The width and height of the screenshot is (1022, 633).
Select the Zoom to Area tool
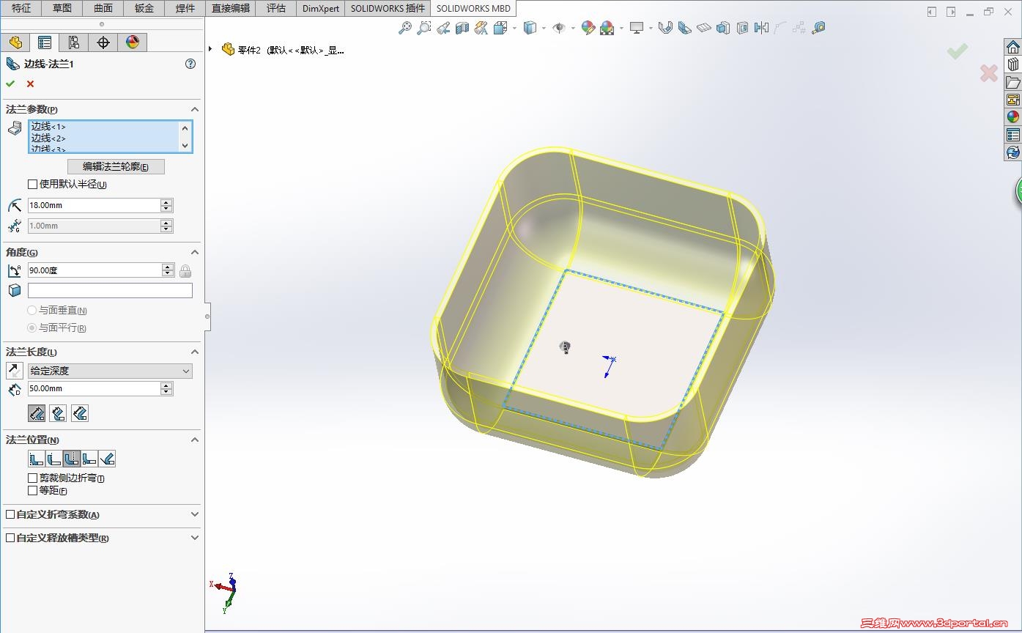(x=424, y=28)
